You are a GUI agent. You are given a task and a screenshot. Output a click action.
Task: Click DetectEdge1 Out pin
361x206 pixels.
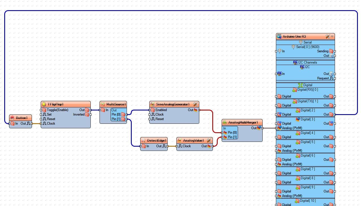(167, 146)
